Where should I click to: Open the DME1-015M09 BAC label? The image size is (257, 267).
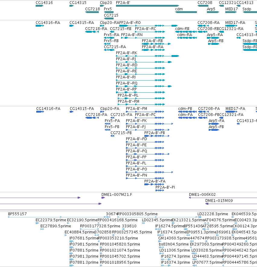point(219,201)
